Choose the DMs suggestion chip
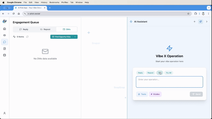Image resolution: width=212 pixels, height=119 pixels. tap(160, 73)
